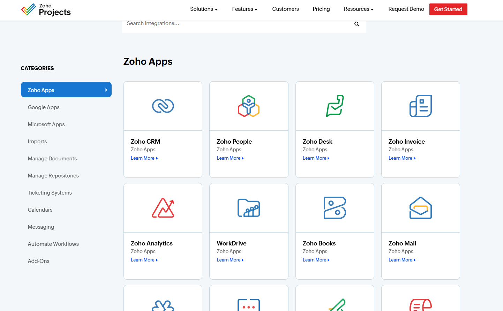This screenshot has height=311, width=503.
Task: Open the Zoho People hexagon icon
Action: [x=249, y=106]
